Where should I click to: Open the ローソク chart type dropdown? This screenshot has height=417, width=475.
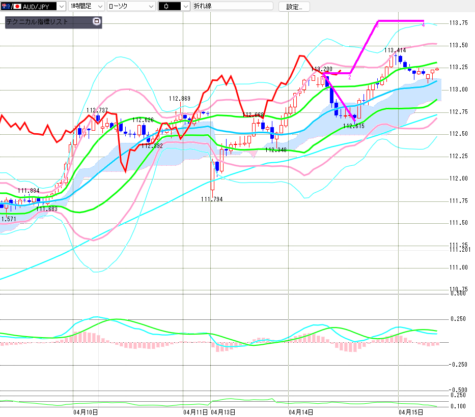click(151, 7)
